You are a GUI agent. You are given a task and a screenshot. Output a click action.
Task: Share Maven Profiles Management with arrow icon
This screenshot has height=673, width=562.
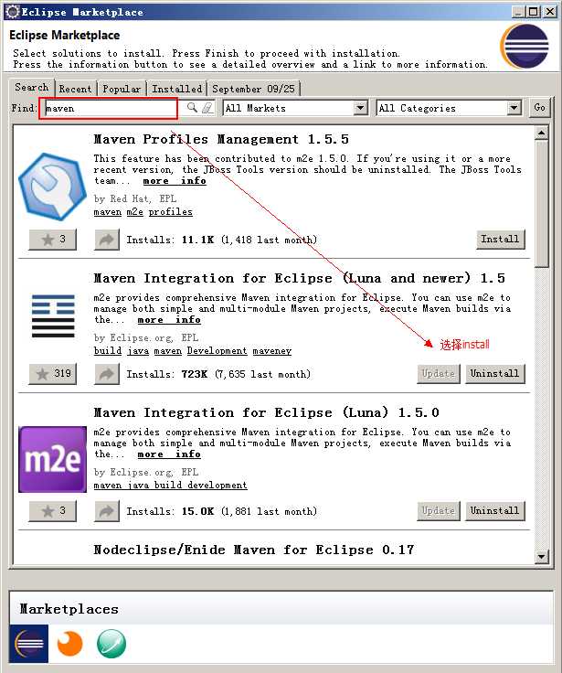[107, 240]
